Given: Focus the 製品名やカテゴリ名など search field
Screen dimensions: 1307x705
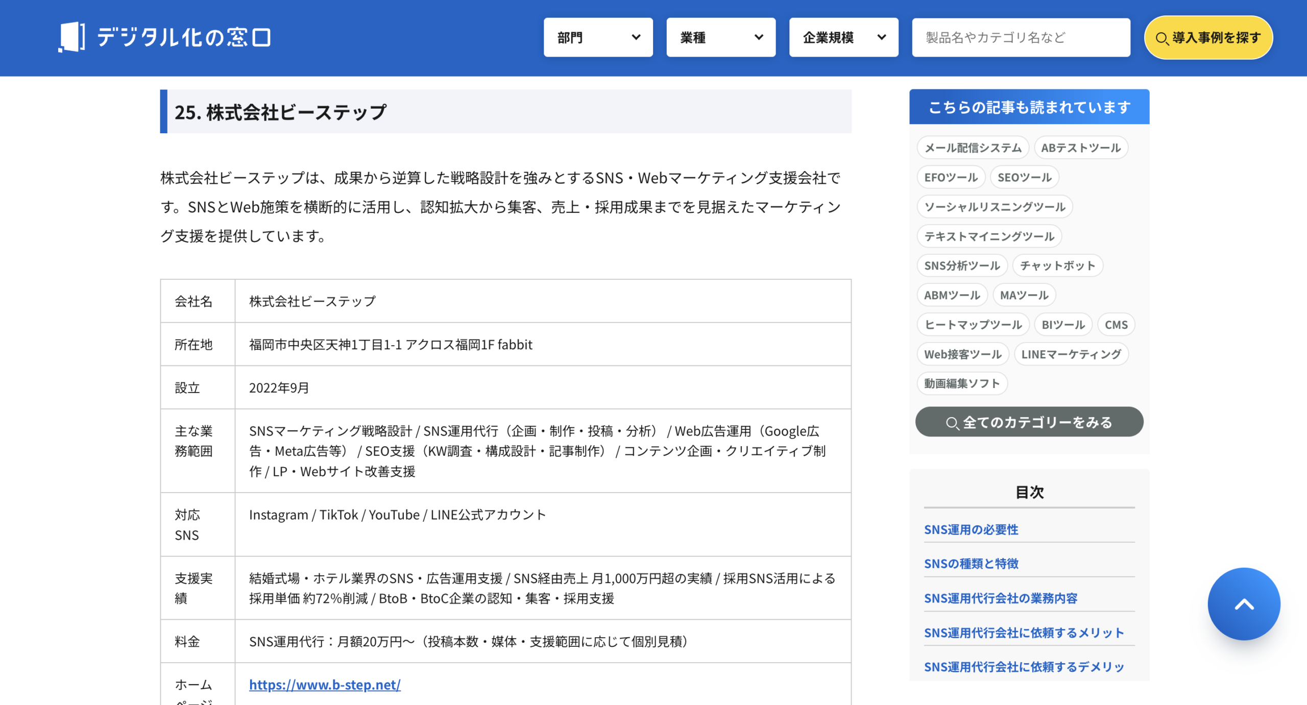Looking at the screenshot, I should coord(1021,37).
